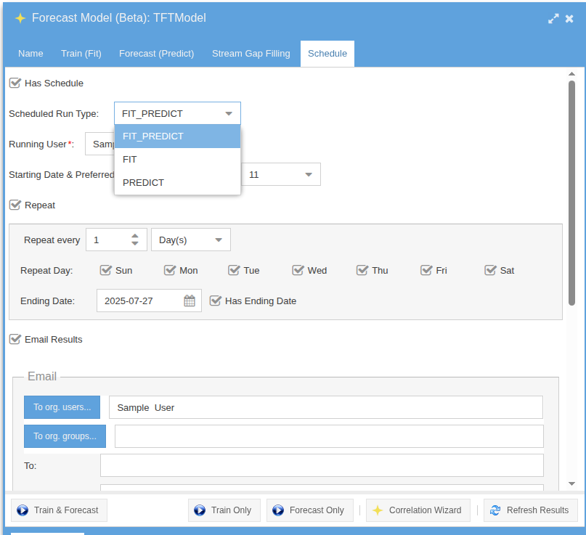
Task: Uncheck Mon repeat day
Action: [x=170, y=270]
